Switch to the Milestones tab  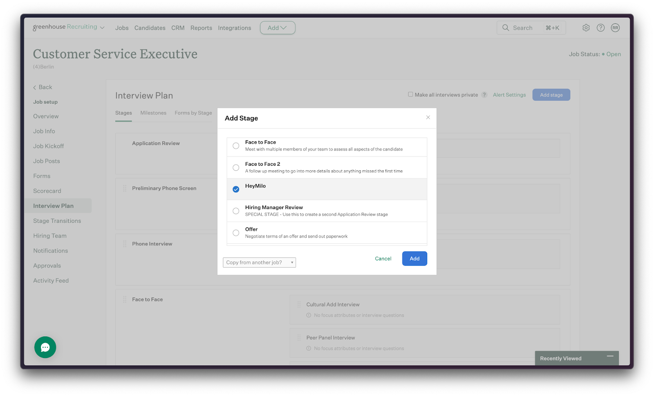[x=153, y=113]
